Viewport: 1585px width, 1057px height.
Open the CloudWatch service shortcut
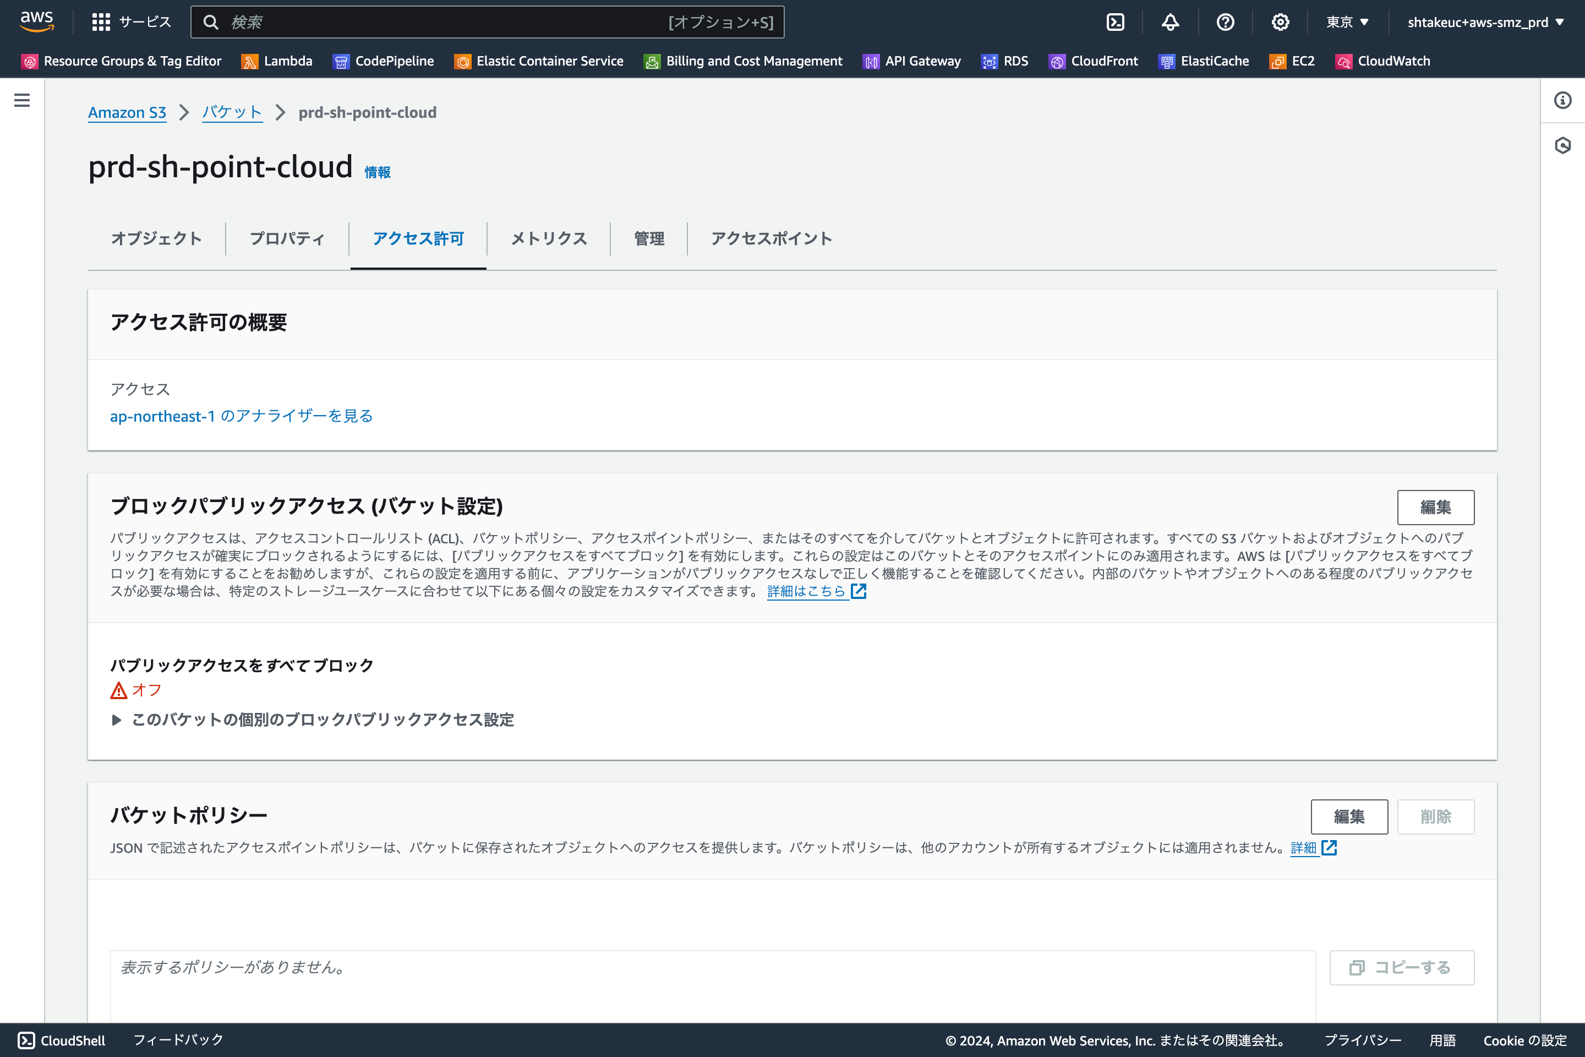click(x=1383, y=61)
